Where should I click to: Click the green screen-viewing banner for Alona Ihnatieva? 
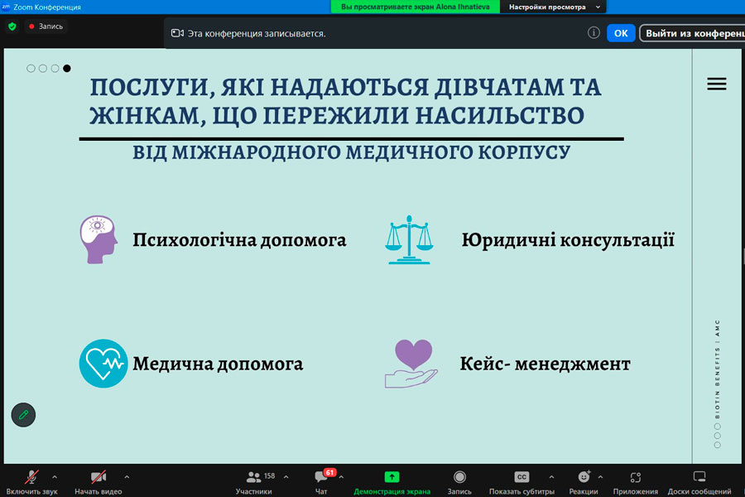tap(416, 7)
